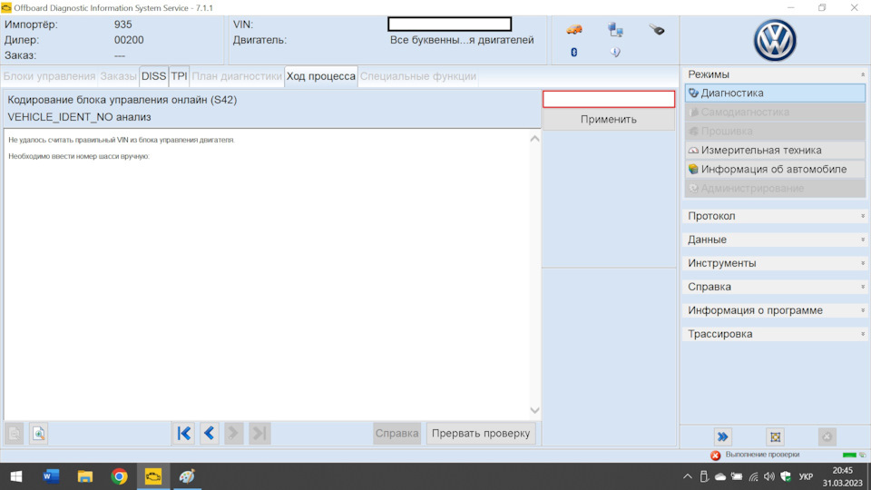Click the red error icon in status bar
The image size is (871, 490).
pos(716,455)
